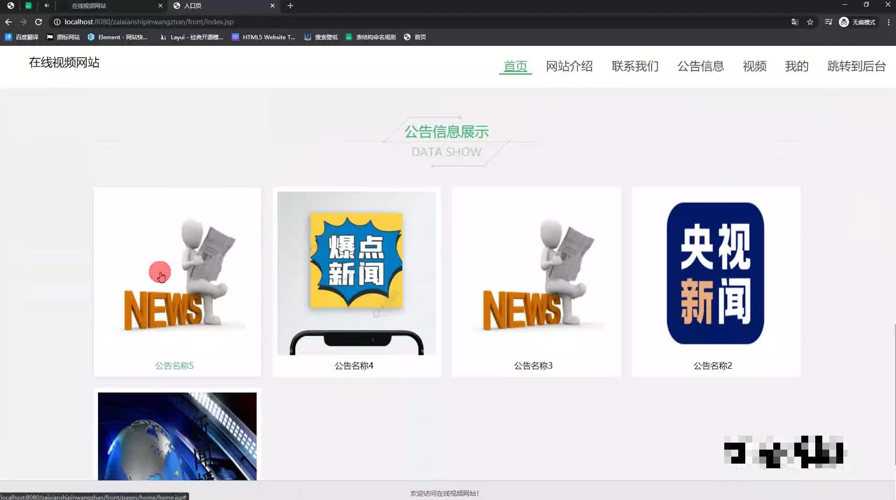Open the 百度翻译 bookmark
Screen dimensions: 896x500
click(22, 37)
